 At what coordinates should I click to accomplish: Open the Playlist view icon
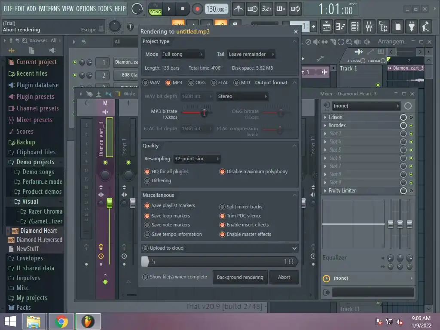327,27
